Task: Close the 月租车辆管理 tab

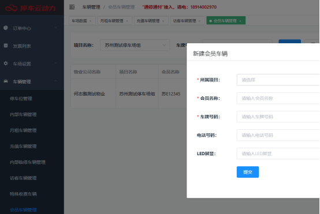Action: click(x=127, y=21)
